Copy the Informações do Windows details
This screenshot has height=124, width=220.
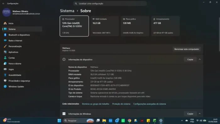point(190,114)
